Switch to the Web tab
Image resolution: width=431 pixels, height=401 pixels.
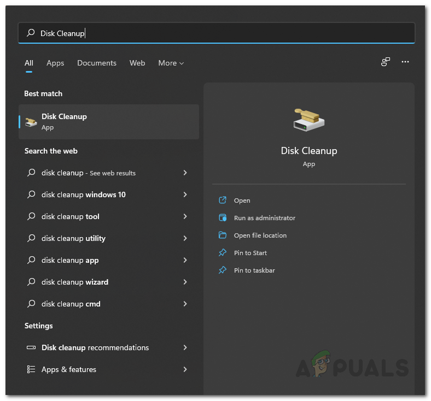137,63
